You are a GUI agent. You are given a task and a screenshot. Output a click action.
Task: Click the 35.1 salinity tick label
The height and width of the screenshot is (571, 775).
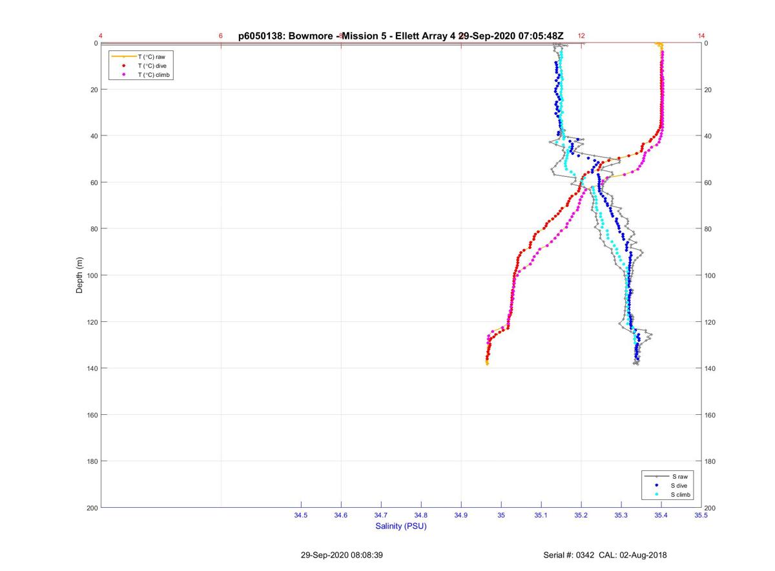pyautogui.click(x=541, y=515)
